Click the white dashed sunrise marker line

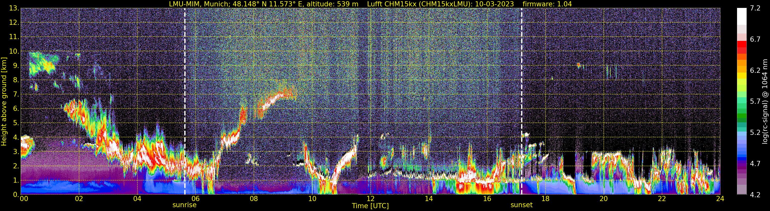185,101
